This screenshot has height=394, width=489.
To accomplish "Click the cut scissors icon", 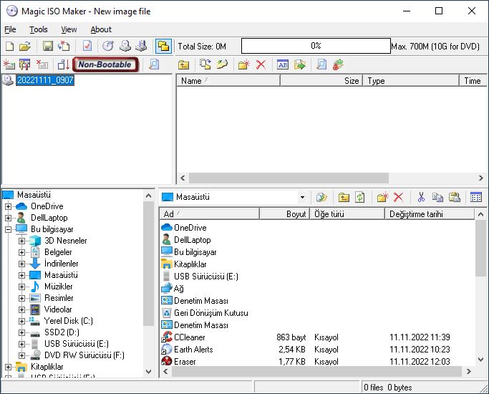I will pos(421,197).
